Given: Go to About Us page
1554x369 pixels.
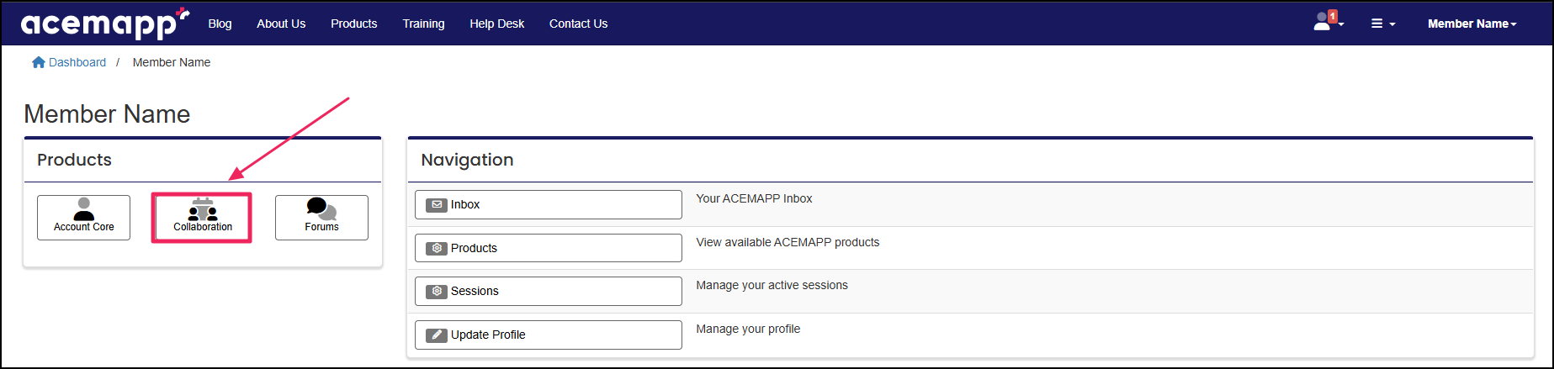Looking at the screenshot, I should 281,24.
